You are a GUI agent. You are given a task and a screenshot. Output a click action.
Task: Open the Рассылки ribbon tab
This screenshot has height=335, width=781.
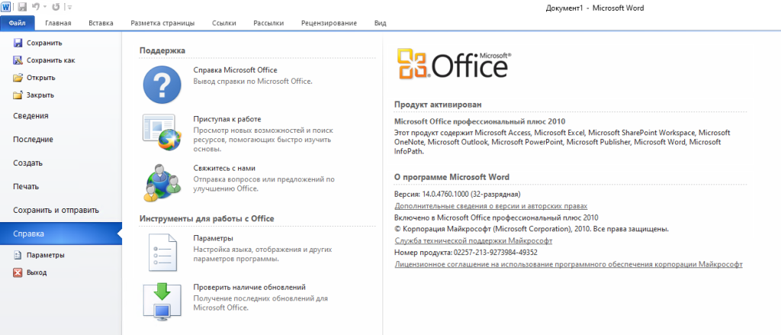tap(268, 23)
